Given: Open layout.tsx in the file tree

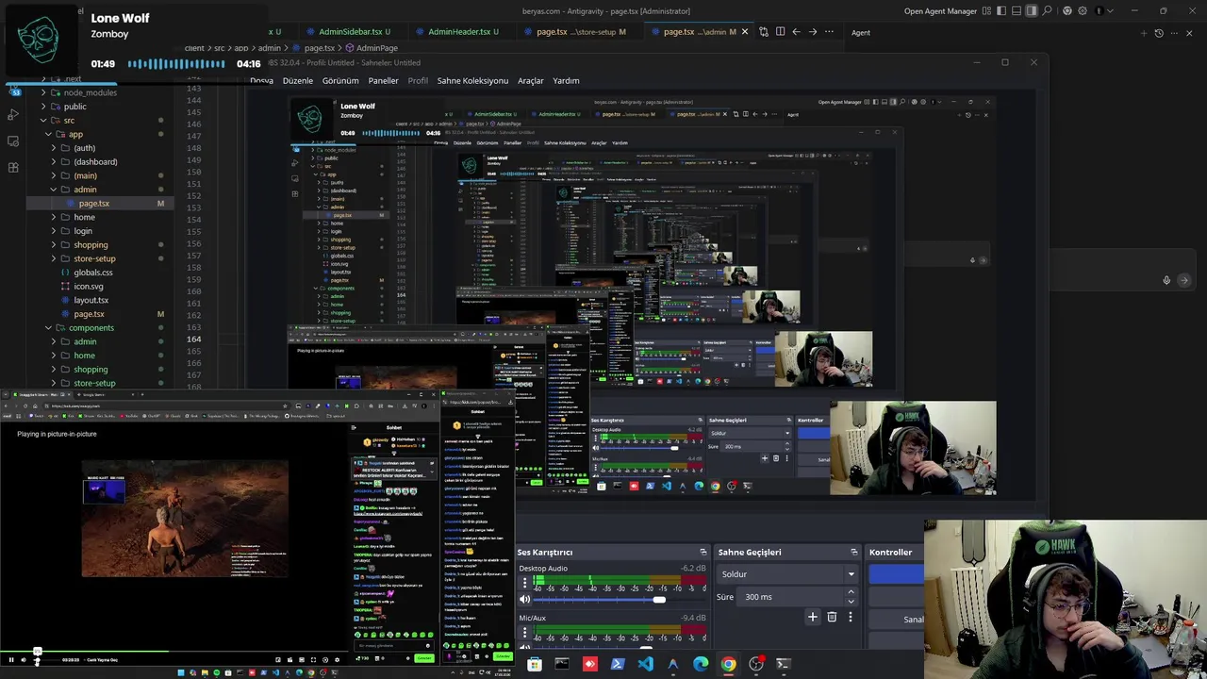Looking at the screenshot, I should tap(91, 300).
